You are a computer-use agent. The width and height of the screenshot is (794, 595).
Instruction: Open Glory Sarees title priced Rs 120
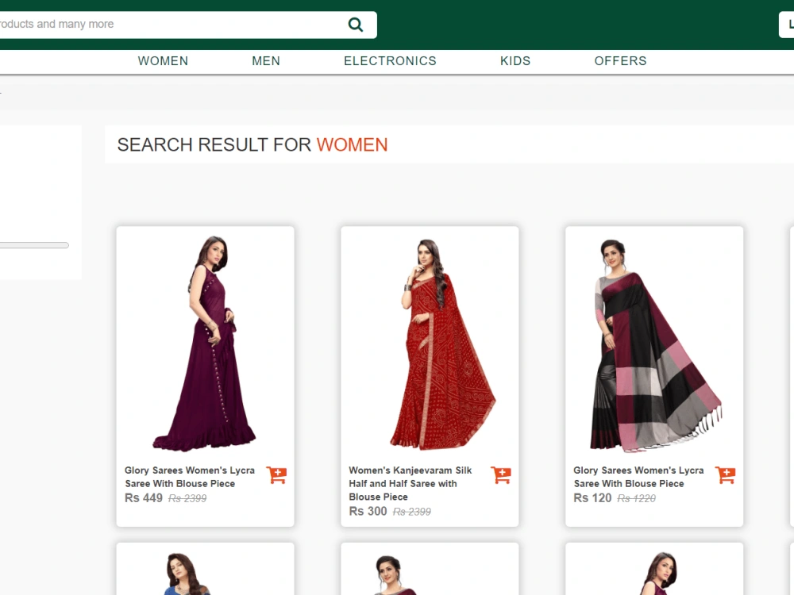click(638, 477)
